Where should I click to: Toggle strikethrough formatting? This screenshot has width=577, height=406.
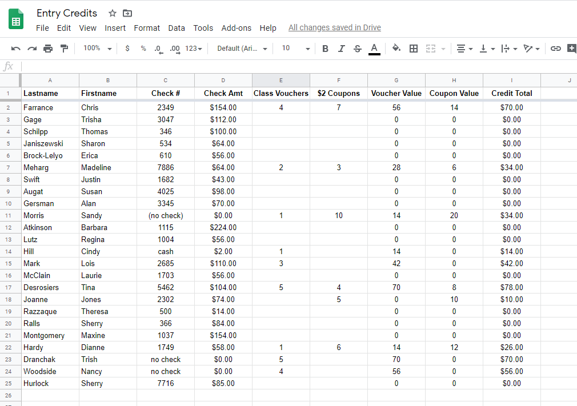coord(358,49)
